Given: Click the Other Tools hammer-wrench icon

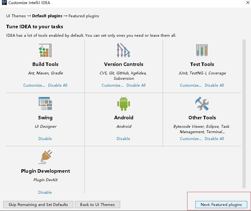Looking at the screenshot, I should 202,104.
